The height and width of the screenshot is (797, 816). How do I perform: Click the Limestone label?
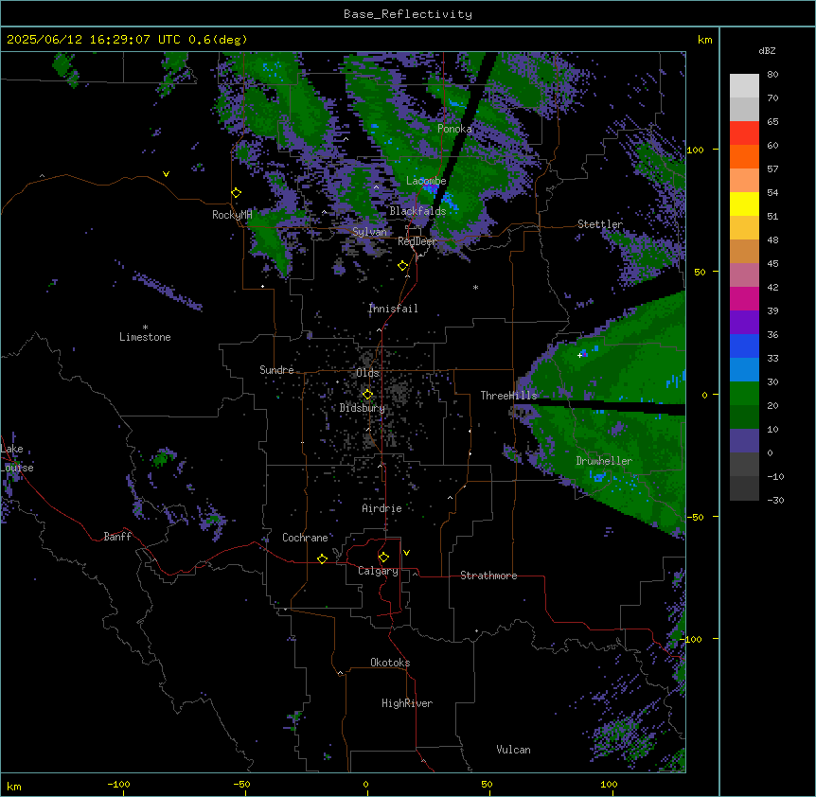coord(145,337)
